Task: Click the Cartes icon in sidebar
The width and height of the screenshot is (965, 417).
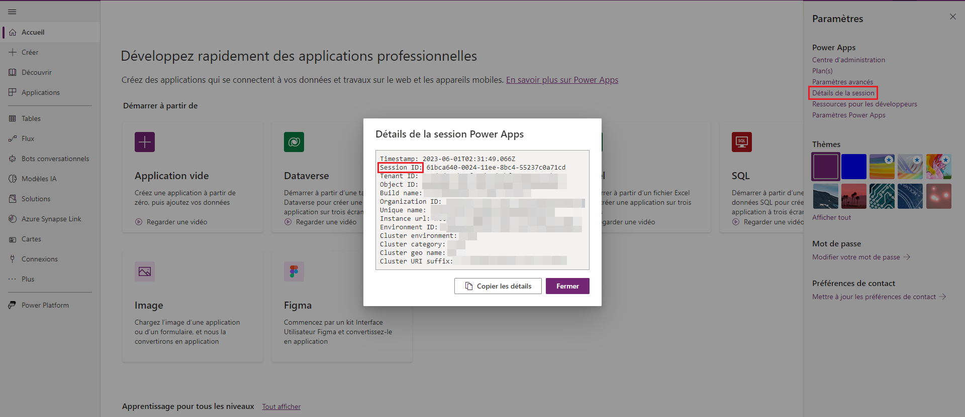Action: pos(13,239)
